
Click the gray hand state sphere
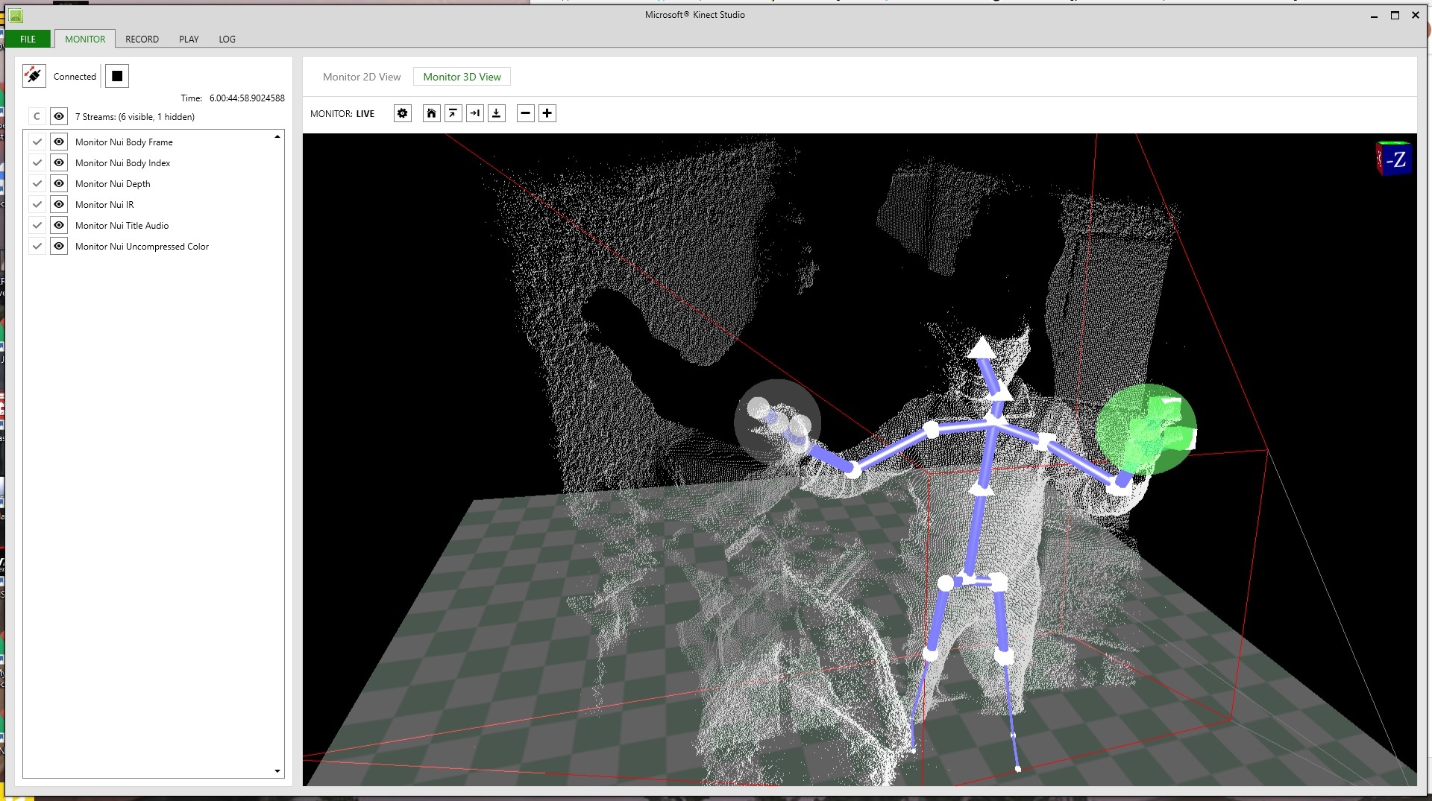point(777,422)
